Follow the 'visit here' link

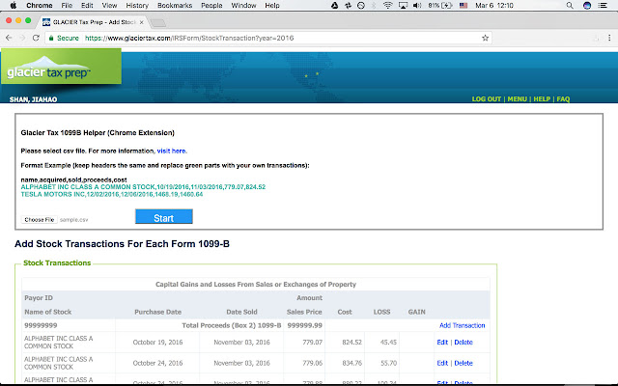(x=172, y=151)
